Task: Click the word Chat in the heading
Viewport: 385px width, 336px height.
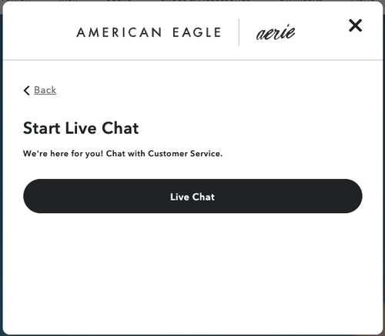Action: point(120,128)
